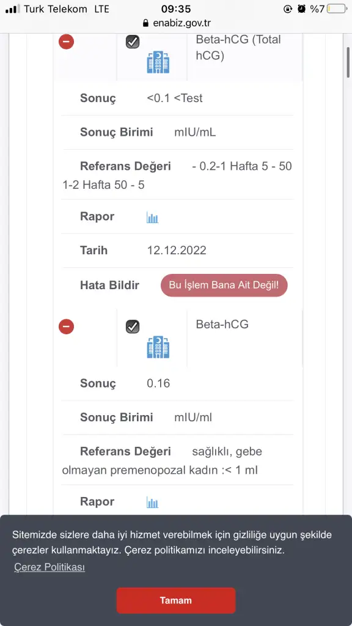This screenshot has width=352, height=626.
Task: Open the Rapor chart dated 12.12.2022
Action: (152, 218)
